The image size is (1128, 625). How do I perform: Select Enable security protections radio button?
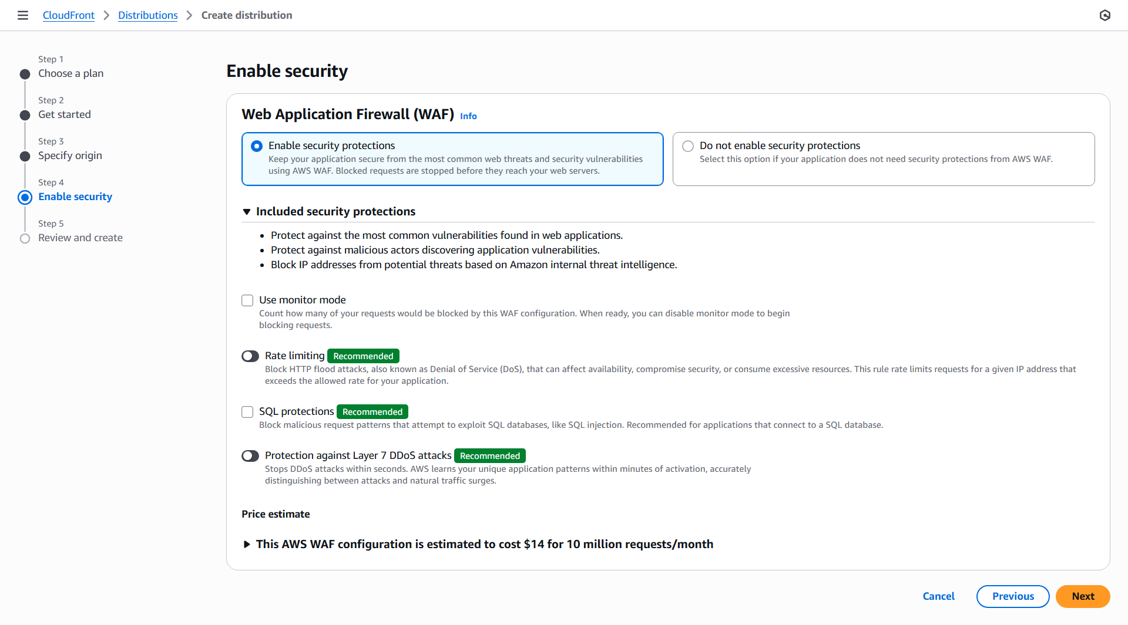[257, 146]
